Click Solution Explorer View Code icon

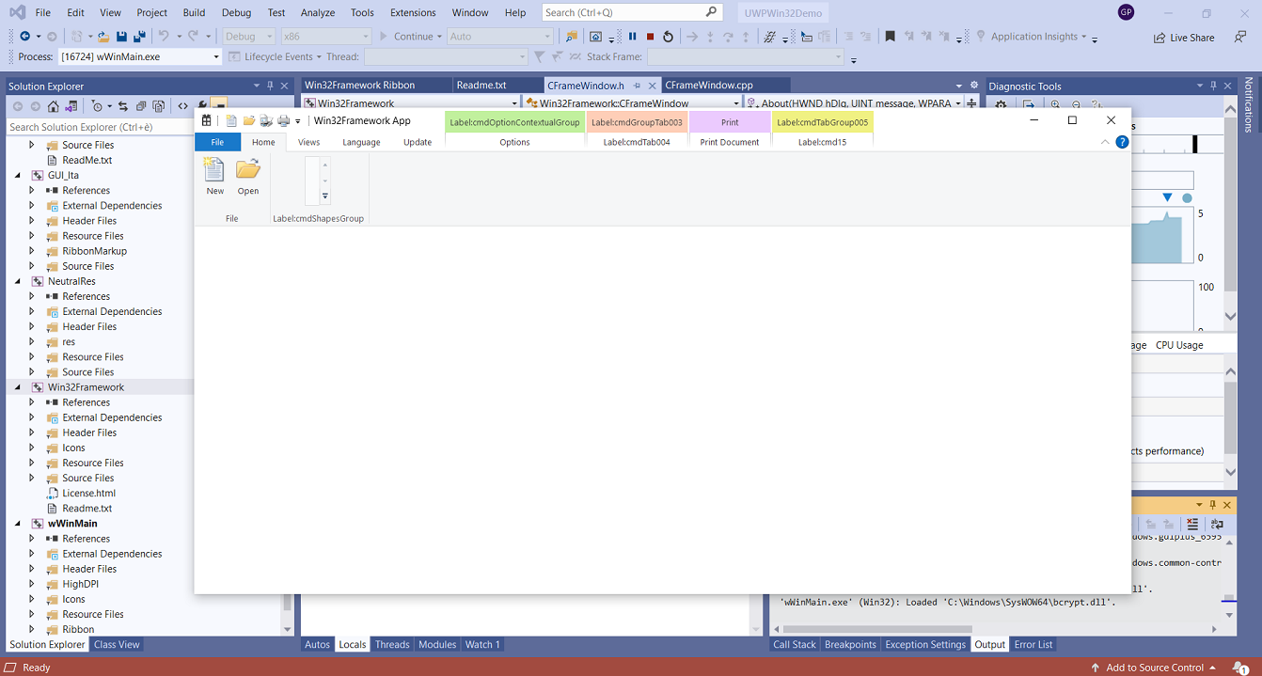182,106
